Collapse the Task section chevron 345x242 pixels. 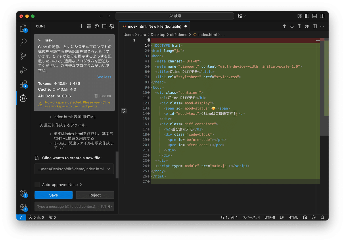[40, 40]
